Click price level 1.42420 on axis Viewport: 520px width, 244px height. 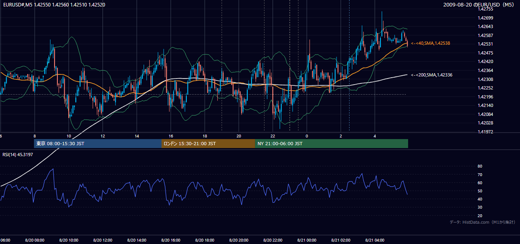point(485,62)
